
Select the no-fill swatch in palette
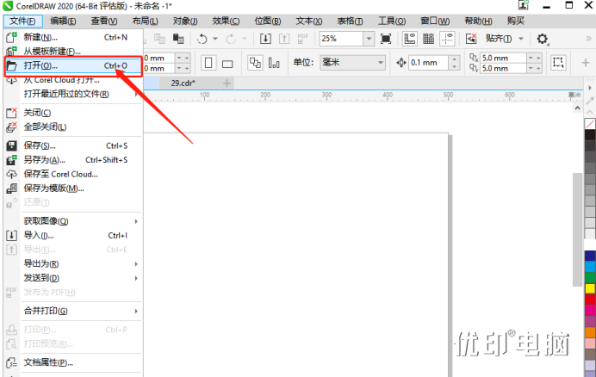(x=590, y=123)
